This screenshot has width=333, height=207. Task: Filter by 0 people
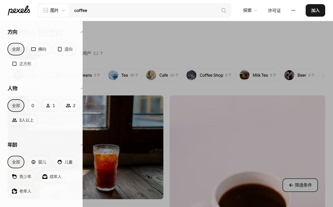33,106
